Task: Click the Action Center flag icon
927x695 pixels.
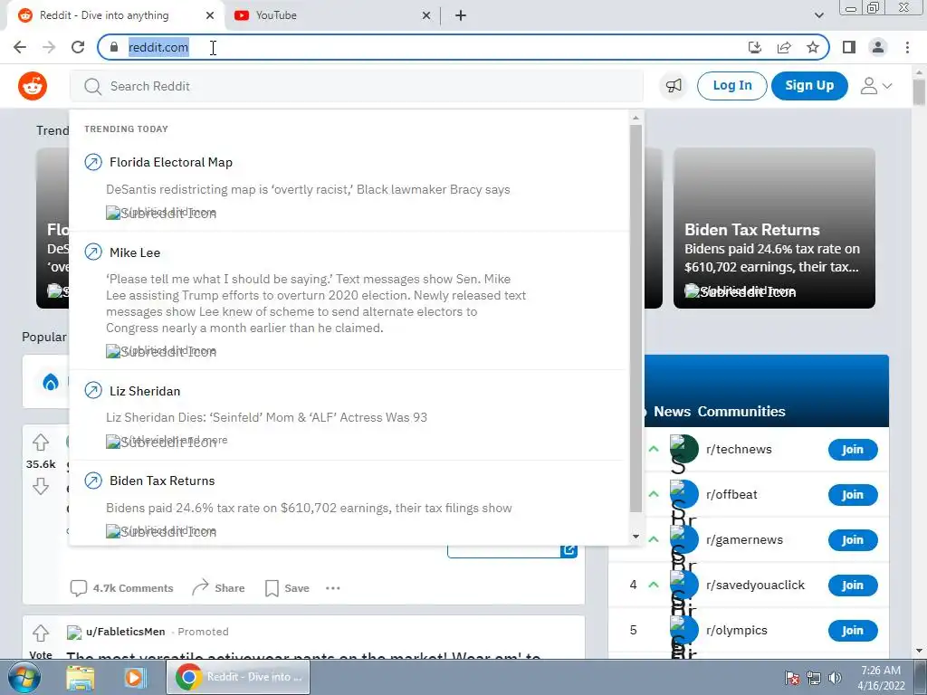Action: point(792,678)
